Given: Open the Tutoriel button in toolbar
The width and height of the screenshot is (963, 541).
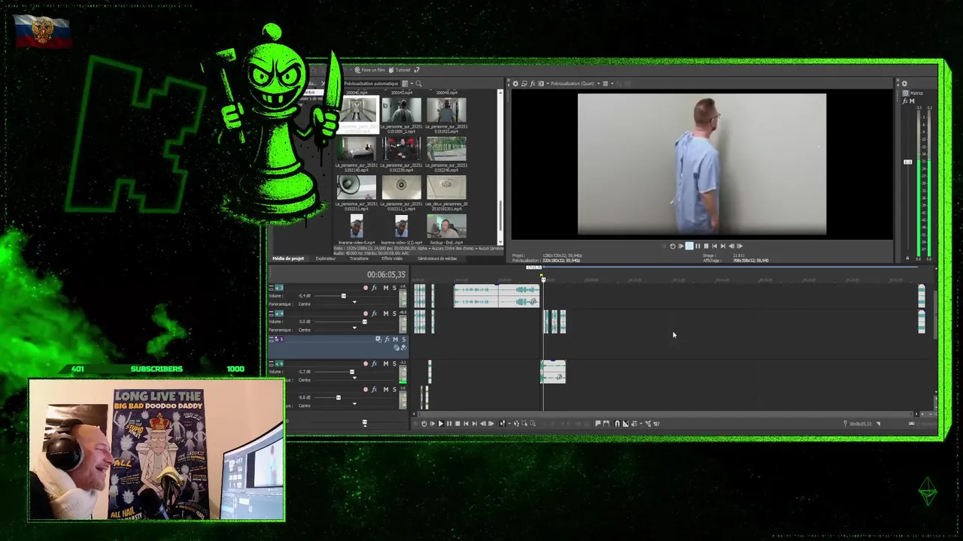Looking at the screenshot, I should 399,70.
